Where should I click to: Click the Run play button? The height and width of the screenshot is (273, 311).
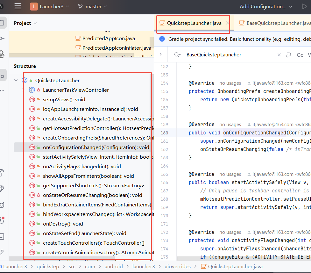pyautogui.click(x=304, y=7)
